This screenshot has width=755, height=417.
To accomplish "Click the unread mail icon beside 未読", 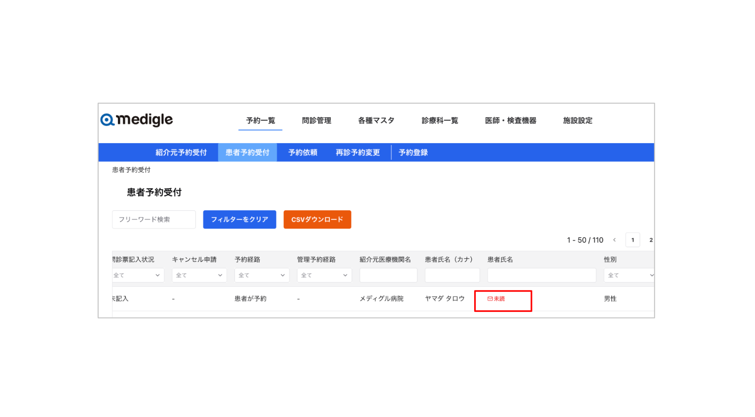I will [490, 299].
